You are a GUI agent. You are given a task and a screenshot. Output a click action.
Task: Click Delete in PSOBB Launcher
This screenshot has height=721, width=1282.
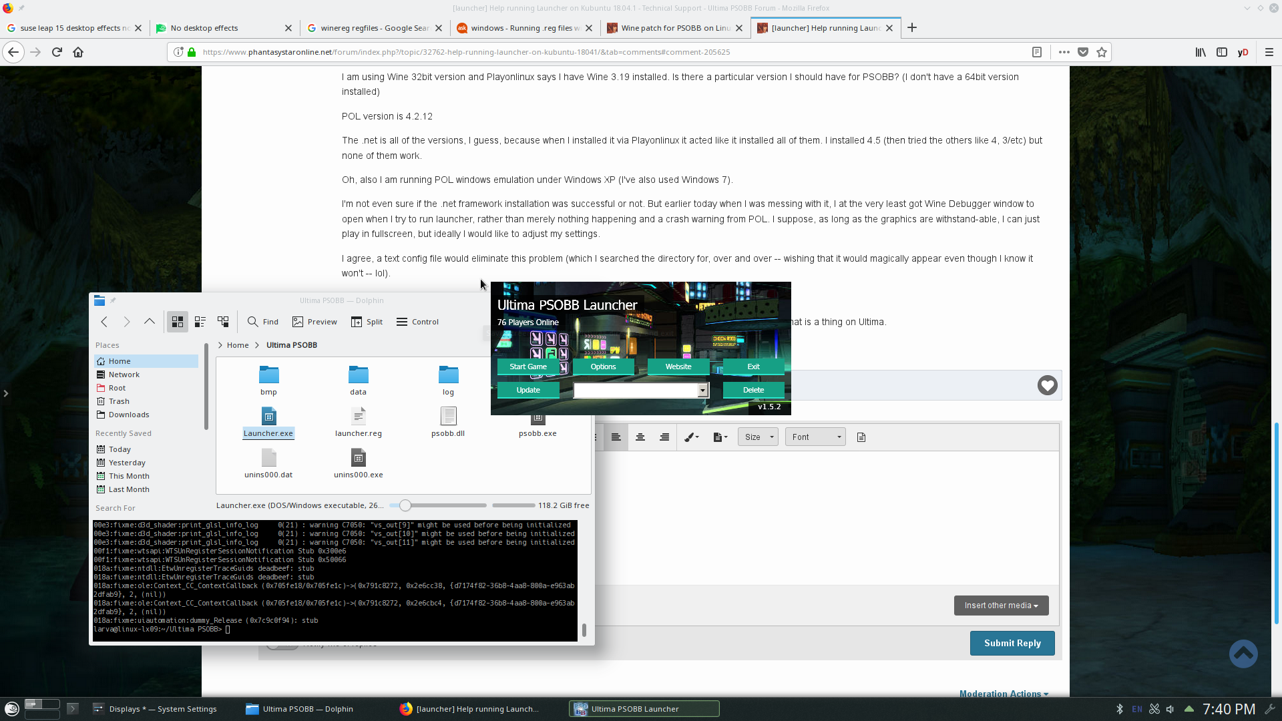tap(753, 390)
